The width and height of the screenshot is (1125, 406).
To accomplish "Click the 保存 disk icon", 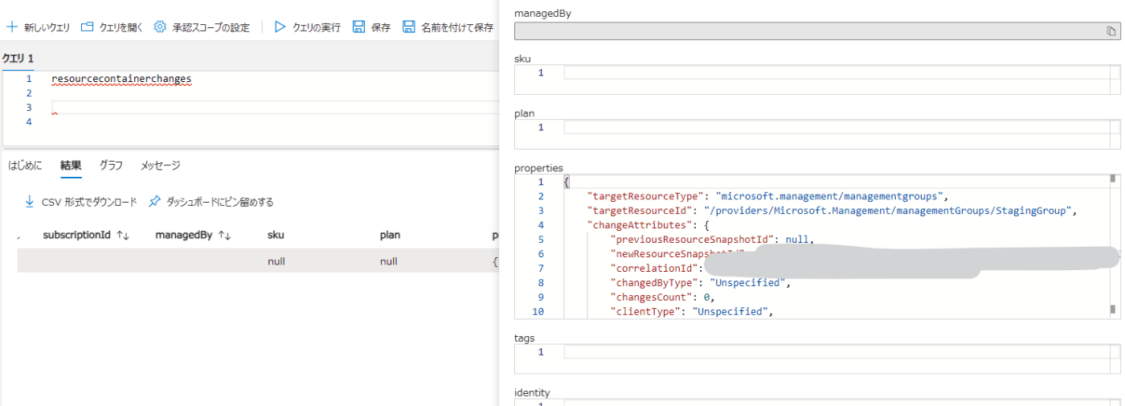I will (x=359, y=27).
